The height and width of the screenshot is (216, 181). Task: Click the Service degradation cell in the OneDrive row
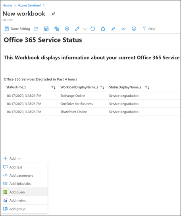124,104
